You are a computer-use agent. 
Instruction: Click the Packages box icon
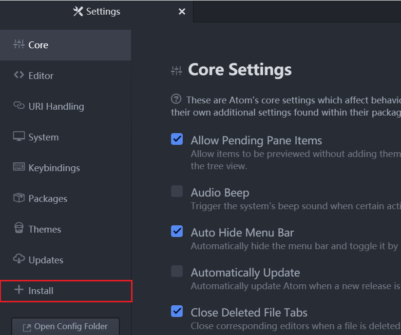pyautogui.click(x=19, y=198)
